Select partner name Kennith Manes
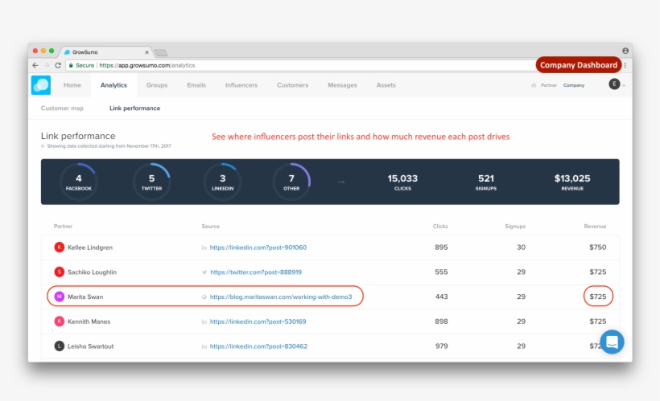 [89, 321]
